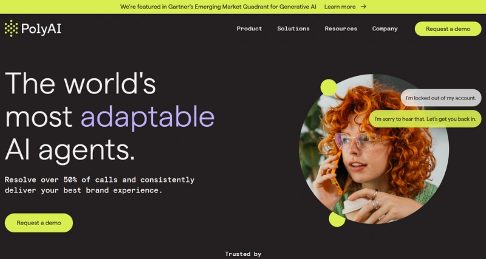Click the Trusted by label
The width and height of the screenshot is (486, 259).
(x=243, y=254)
